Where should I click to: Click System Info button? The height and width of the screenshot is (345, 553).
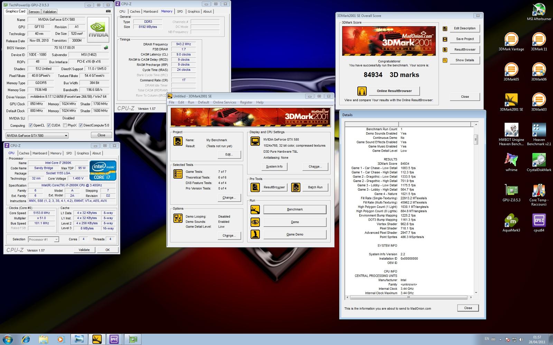tap(274, 166)
